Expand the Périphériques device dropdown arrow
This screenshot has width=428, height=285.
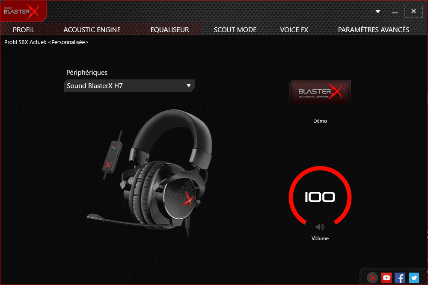[188, 85]
